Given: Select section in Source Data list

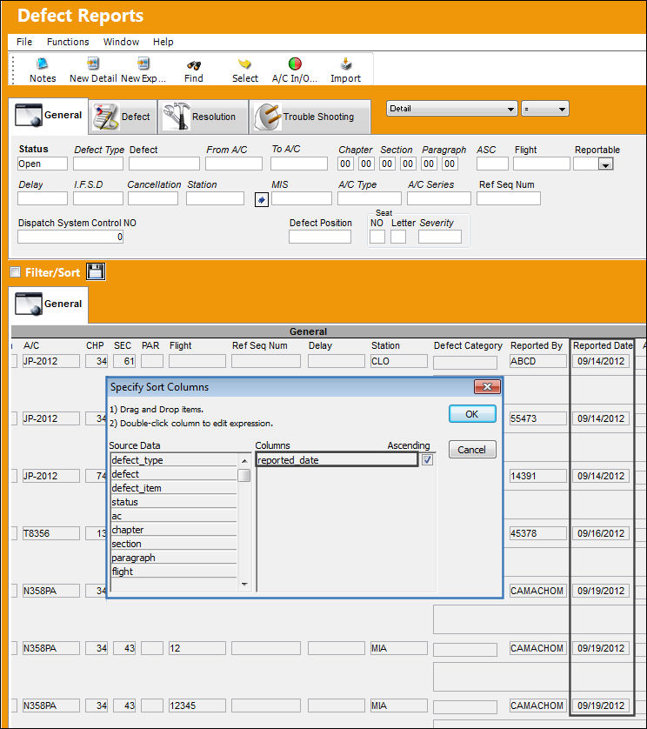Looking at the screenshot, I should tap(174, 544).
